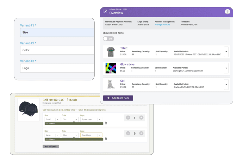243x162 pixels.
Task: Decrease quantity of second golf hat option
Action: coord(128,133)
